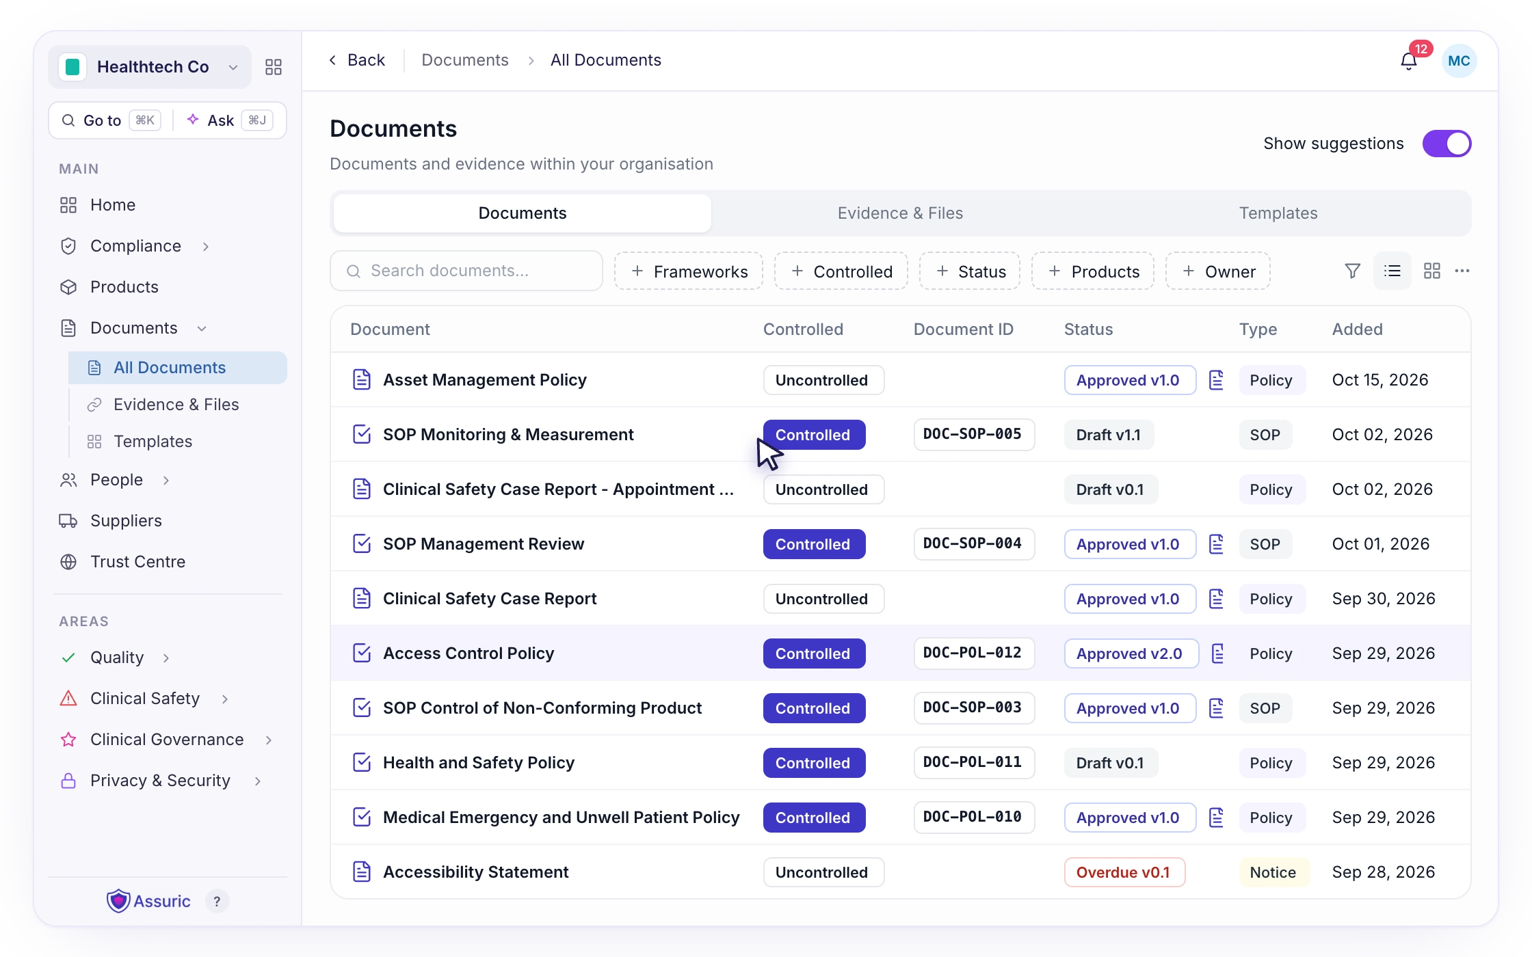Click the filter funnel icon
Image resolution: width=1532 pixels, height=957 pixels.
click(x=1352, y=271)
